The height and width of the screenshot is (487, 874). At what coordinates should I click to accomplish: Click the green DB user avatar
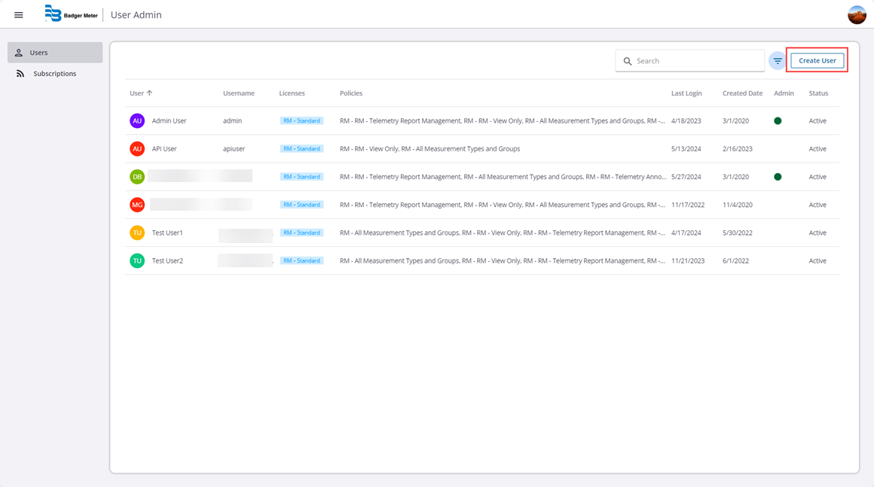137,177
